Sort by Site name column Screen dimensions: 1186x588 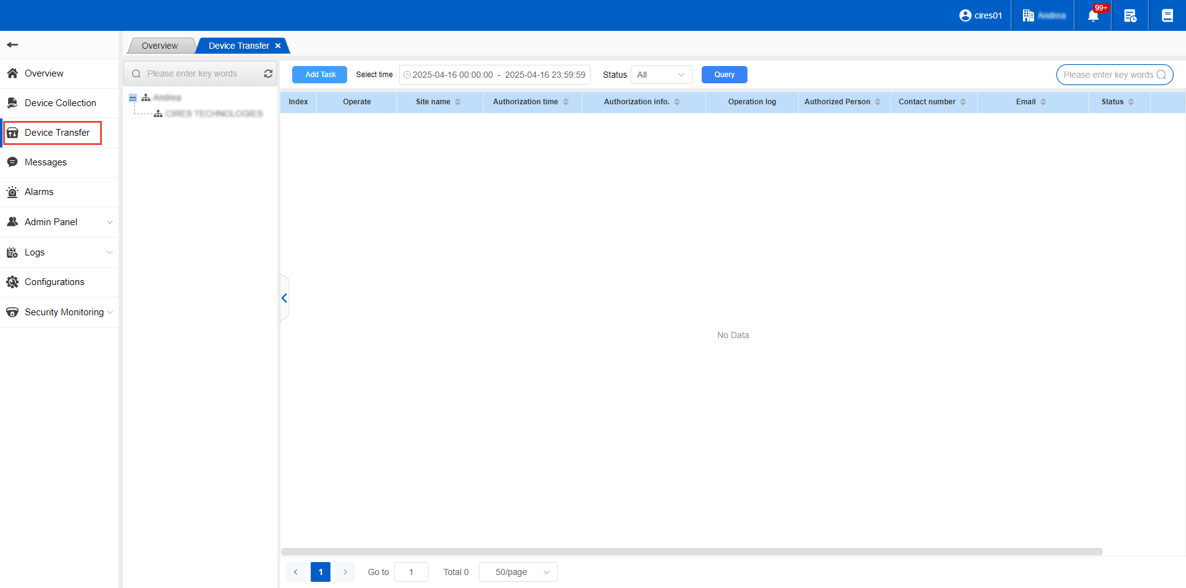pyautogui.click(x=458, y=102)
